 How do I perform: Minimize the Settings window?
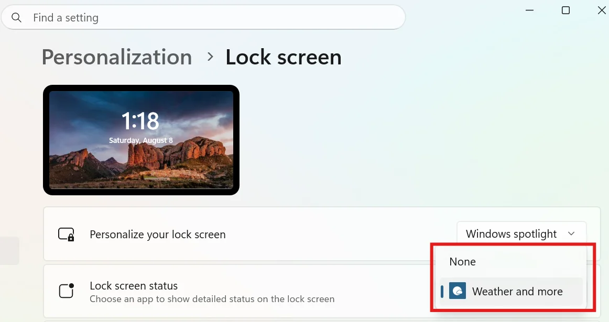point(530,10)
